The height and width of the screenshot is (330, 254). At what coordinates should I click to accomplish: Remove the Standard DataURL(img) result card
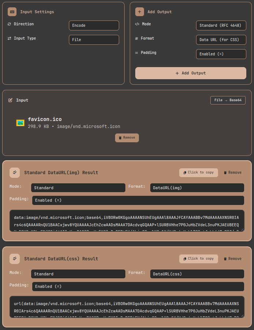[232, 173]
